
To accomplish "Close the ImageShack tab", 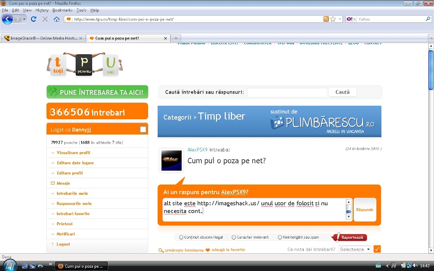I will pyautogui.click(x=81, y=38).
